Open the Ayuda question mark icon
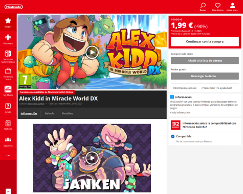Screen dimensions: 243x194 tap(8, 106)
